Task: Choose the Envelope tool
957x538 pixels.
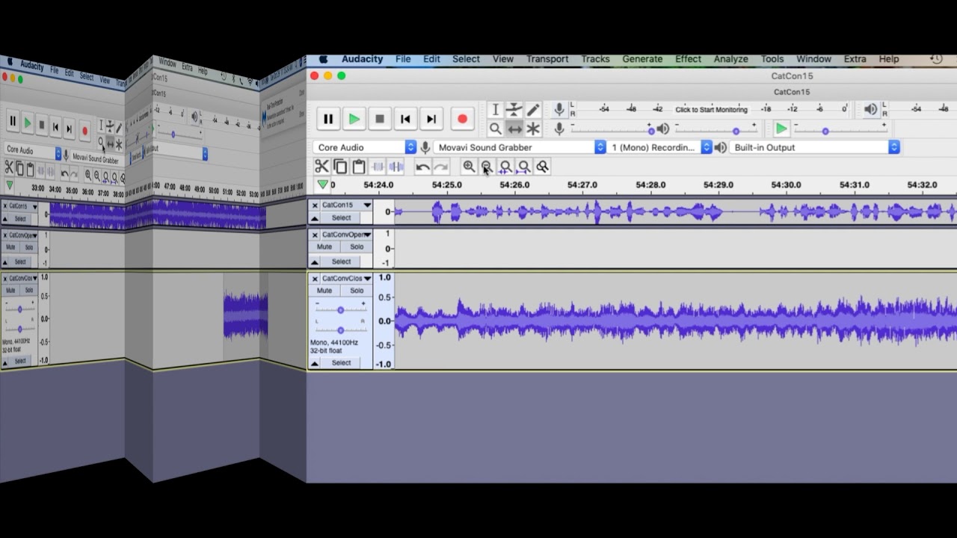Action: (x=514, y=110)
